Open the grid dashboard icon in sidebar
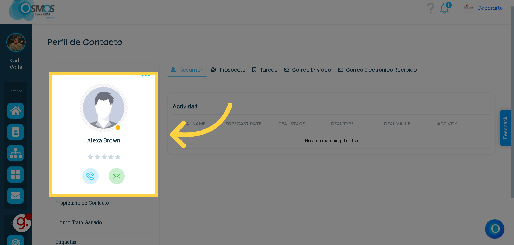Screen dimensions: 514x245 click(x=16, y=175)
